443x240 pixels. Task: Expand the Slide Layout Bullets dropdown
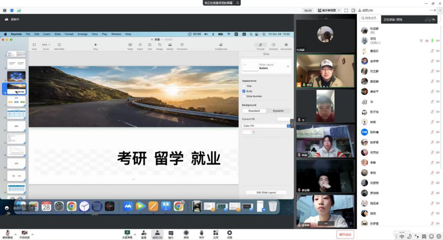click(288, 67)
